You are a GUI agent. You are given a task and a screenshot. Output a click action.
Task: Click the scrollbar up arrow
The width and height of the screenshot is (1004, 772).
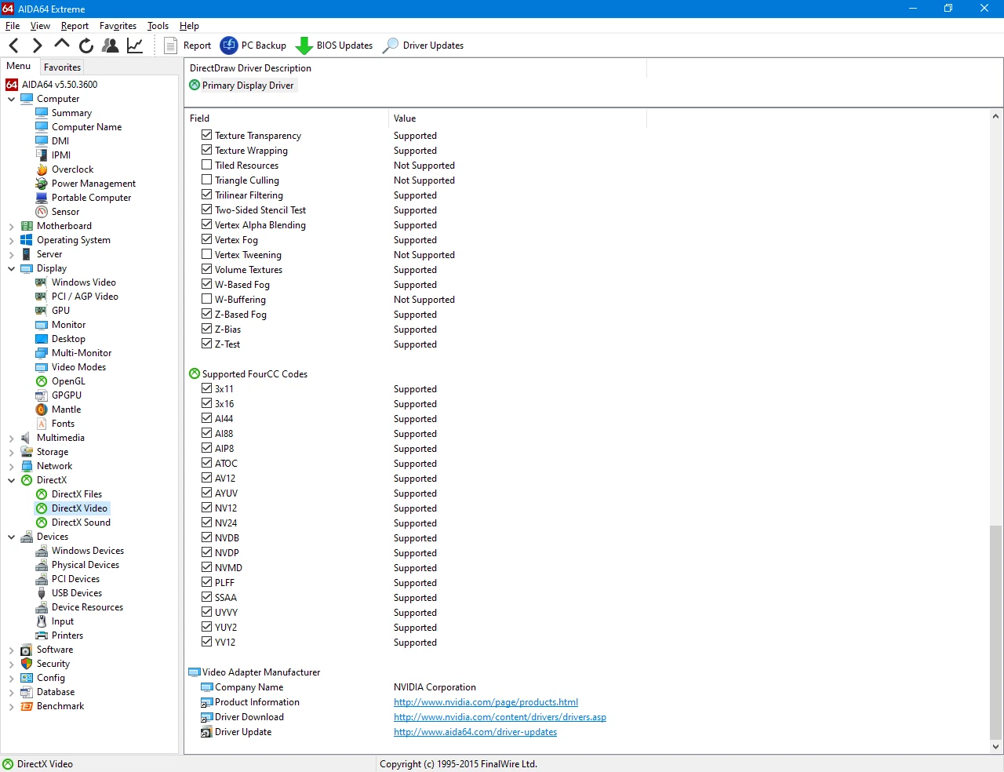995,116
